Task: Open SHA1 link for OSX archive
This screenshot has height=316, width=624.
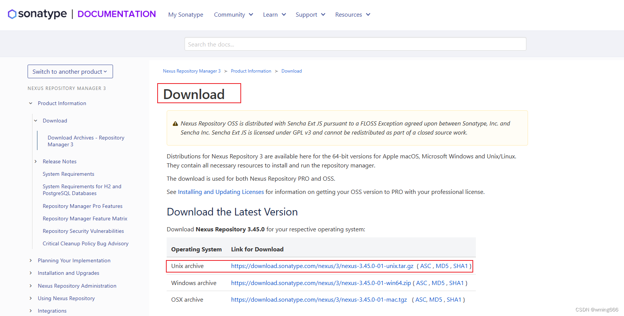Action: [x=454, y=300]
